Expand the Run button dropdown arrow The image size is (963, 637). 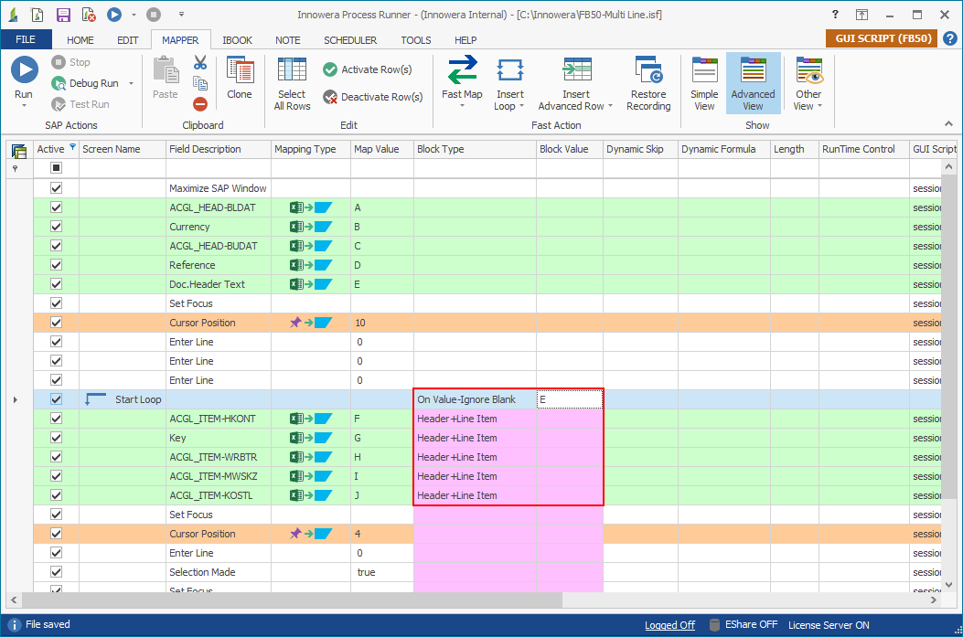(24, 106)
